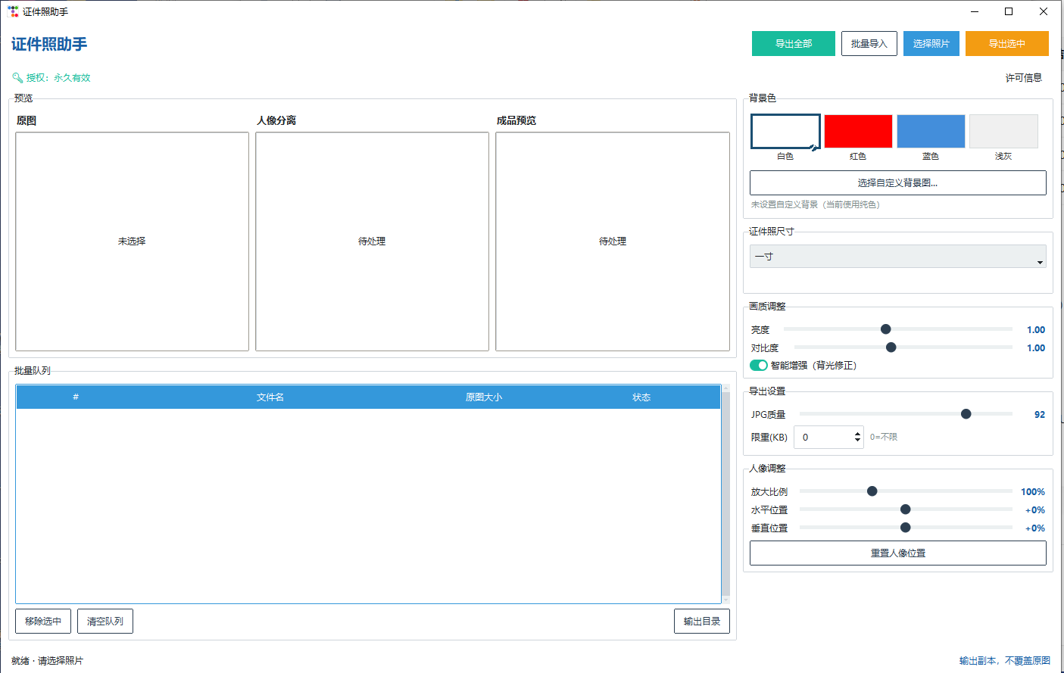1064x673 pixels.
Task: Click the app logo icon in title bar
Action: 13,11
